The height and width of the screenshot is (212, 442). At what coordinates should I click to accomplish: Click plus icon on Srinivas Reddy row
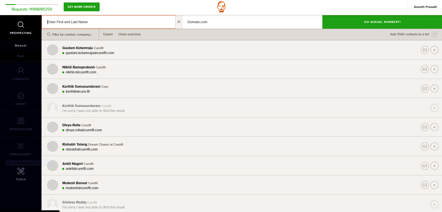pos(435,204)
